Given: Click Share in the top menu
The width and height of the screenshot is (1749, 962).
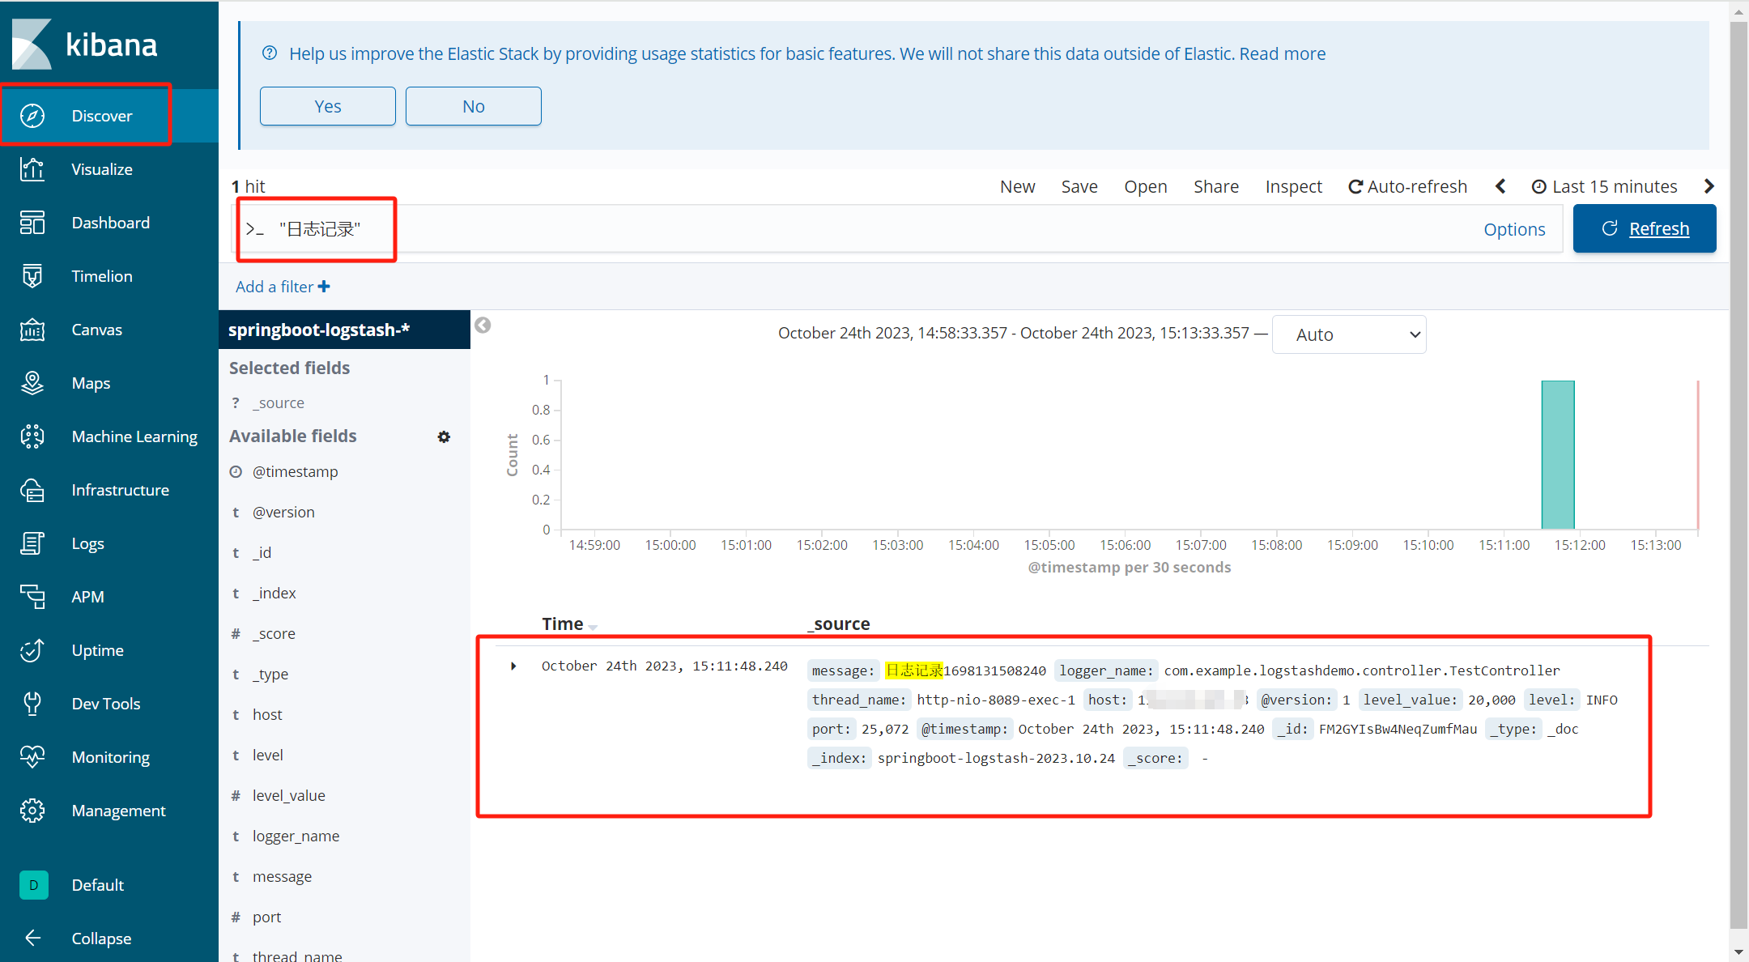Looking at the screenshot, I should [1215, 186].
